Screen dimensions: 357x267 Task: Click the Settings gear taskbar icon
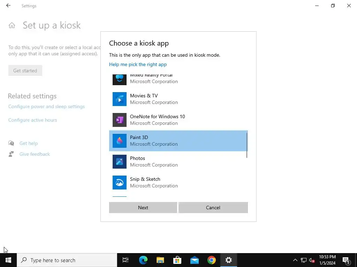click(x=229, y=260)
